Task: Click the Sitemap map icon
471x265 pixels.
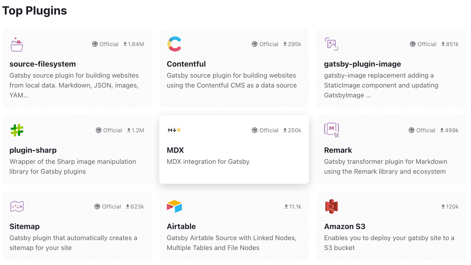Action: (x=17, y=206)
